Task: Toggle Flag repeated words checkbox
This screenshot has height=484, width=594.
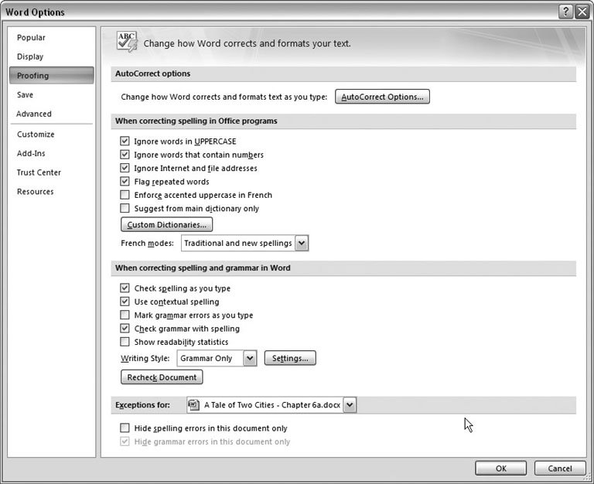Action: pyautogui.click(x=125, y=182)
